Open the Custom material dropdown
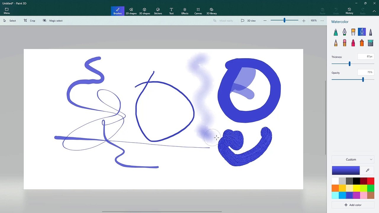The width and height of the screenshot is (379, 213). click(353, 159)
